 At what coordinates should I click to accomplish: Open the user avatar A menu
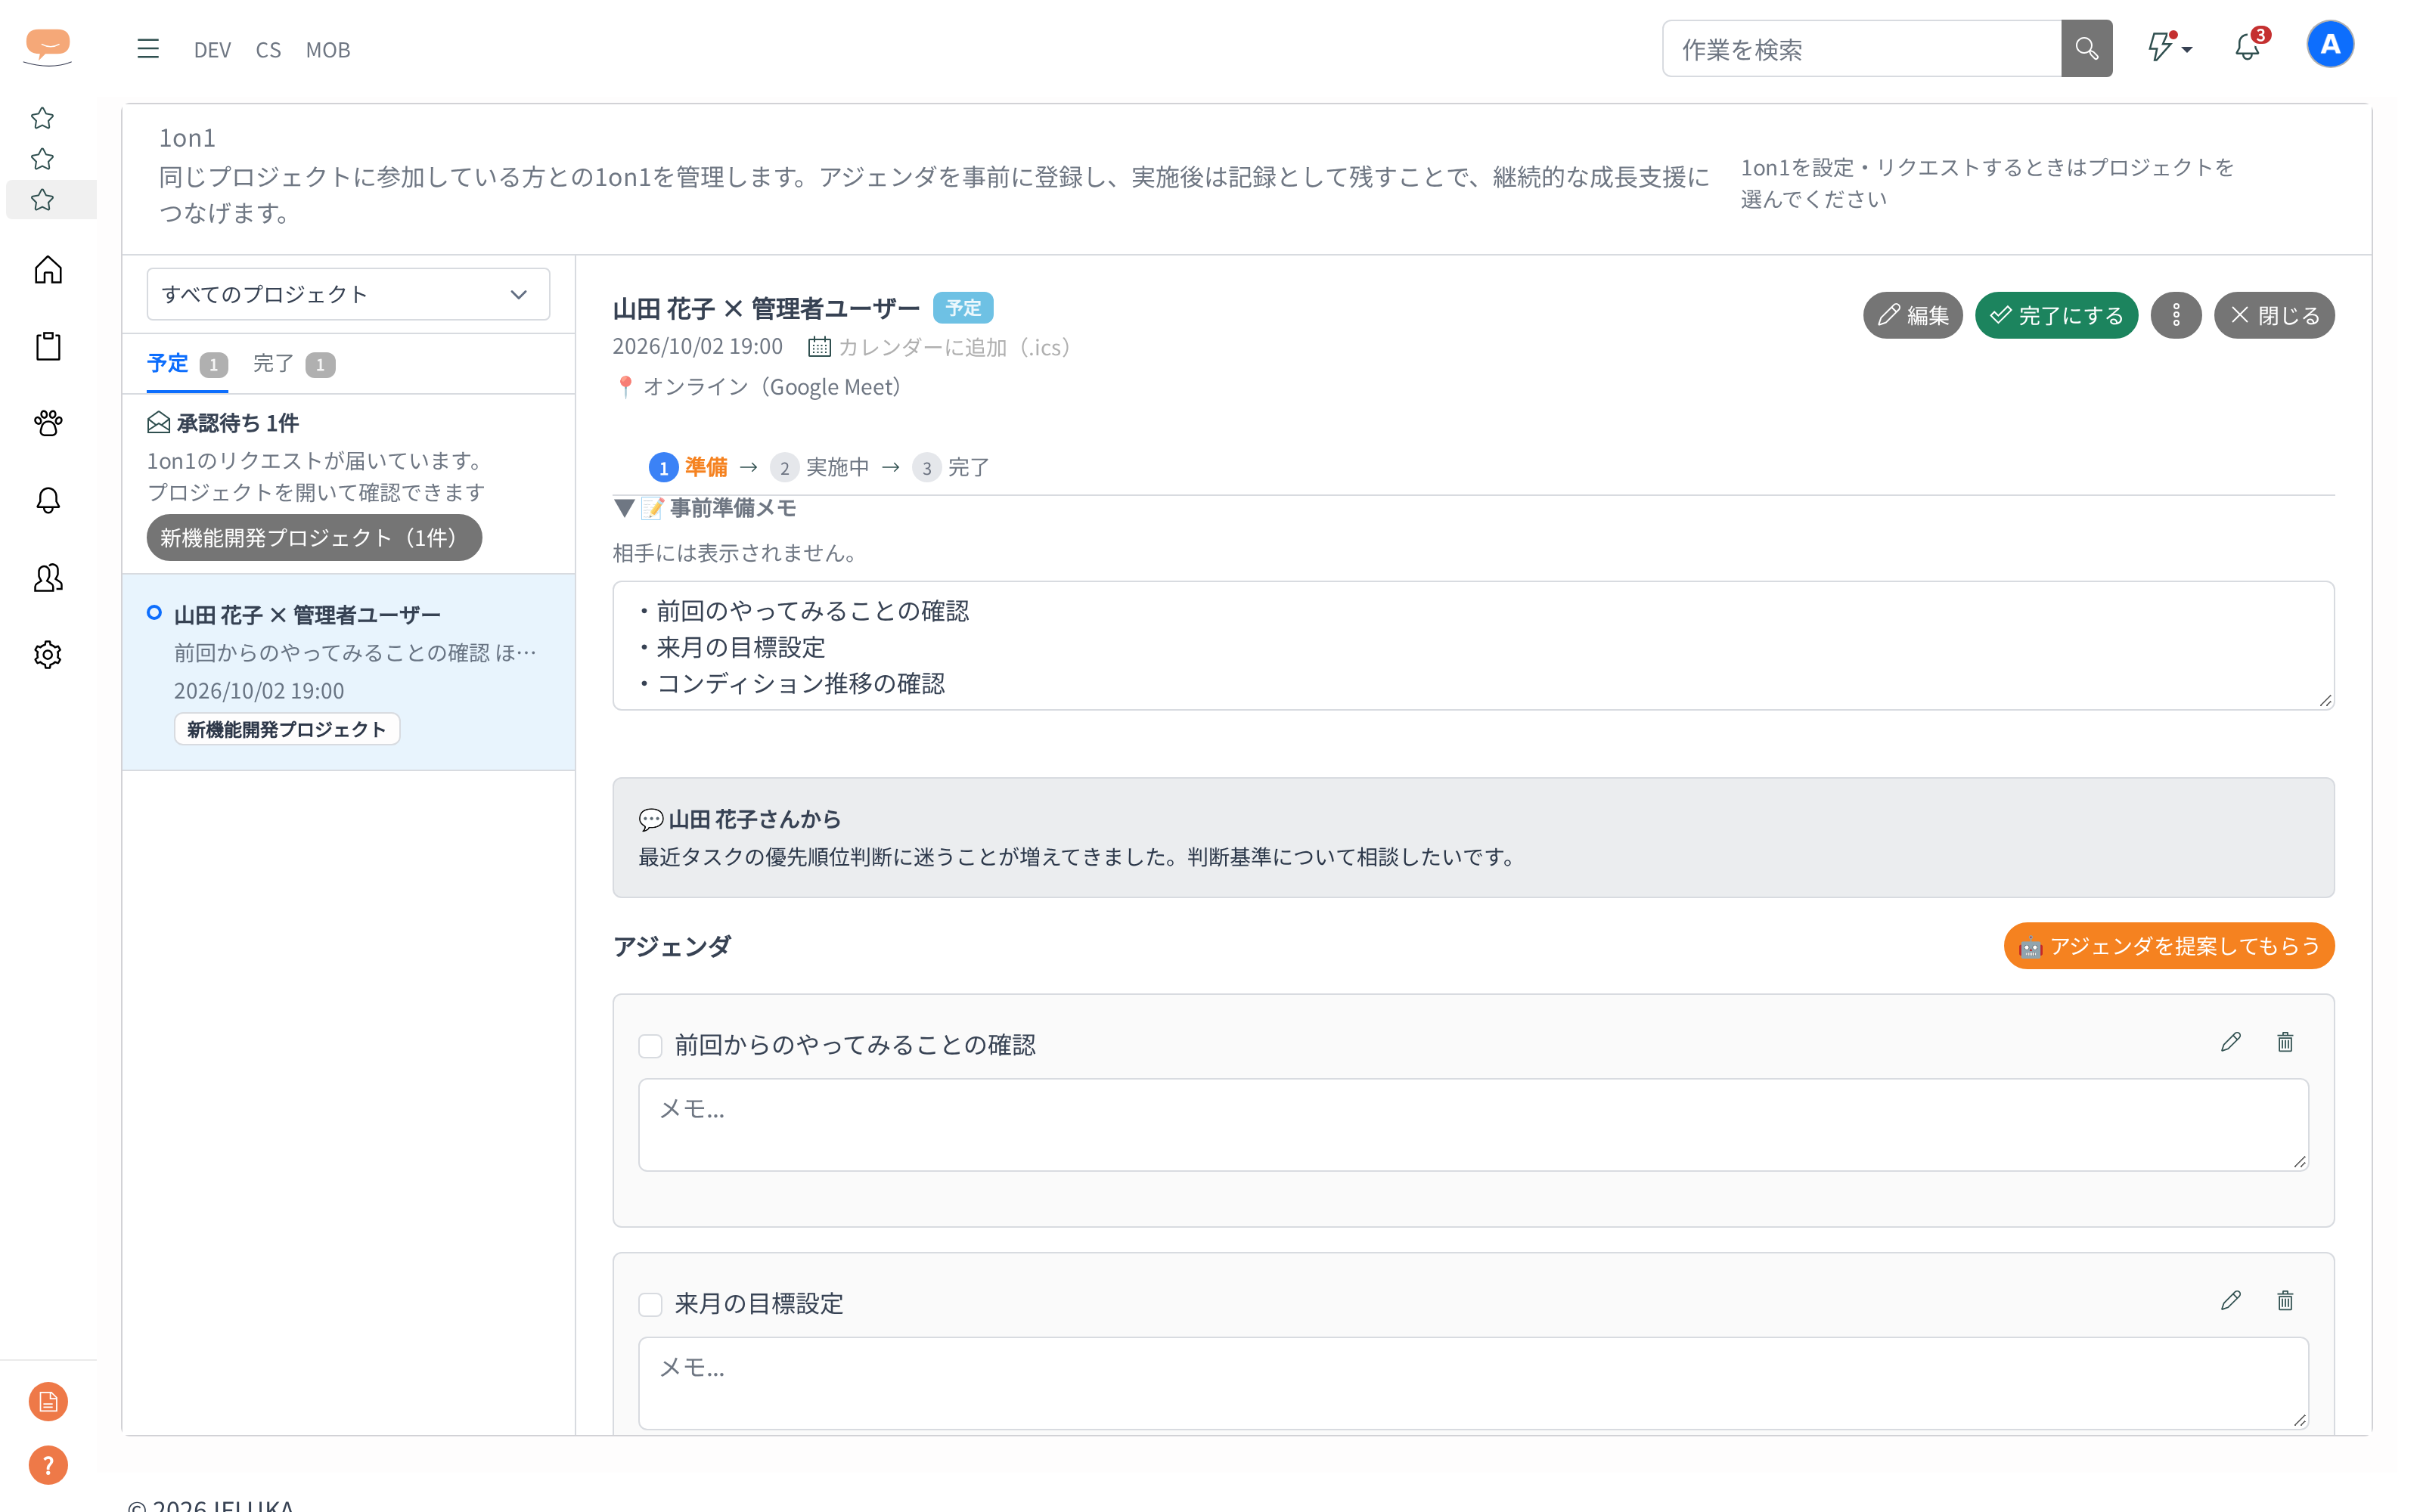coord(2329,45)
